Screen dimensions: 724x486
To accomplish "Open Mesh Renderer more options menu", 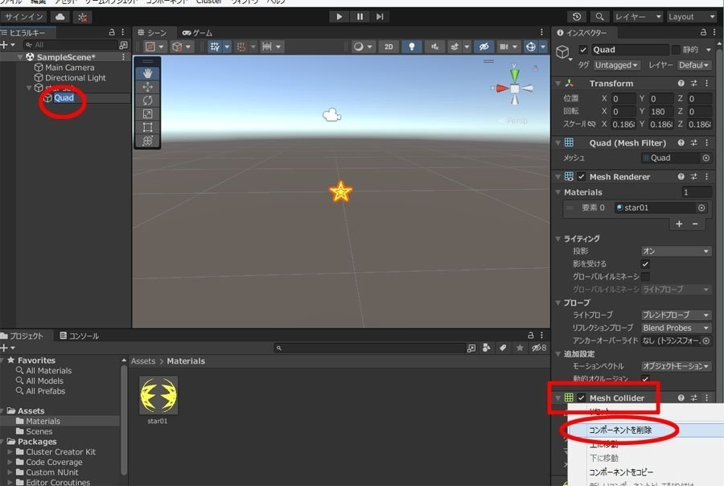I will 706,176.
